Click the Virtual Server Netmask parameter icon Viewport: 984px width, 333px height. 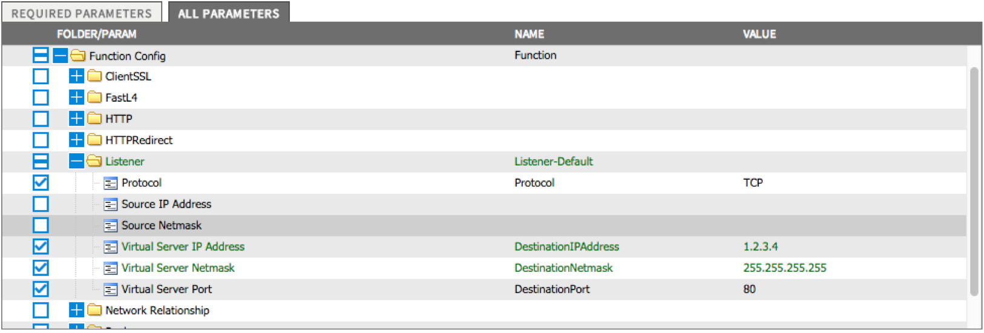coord(110,268)
